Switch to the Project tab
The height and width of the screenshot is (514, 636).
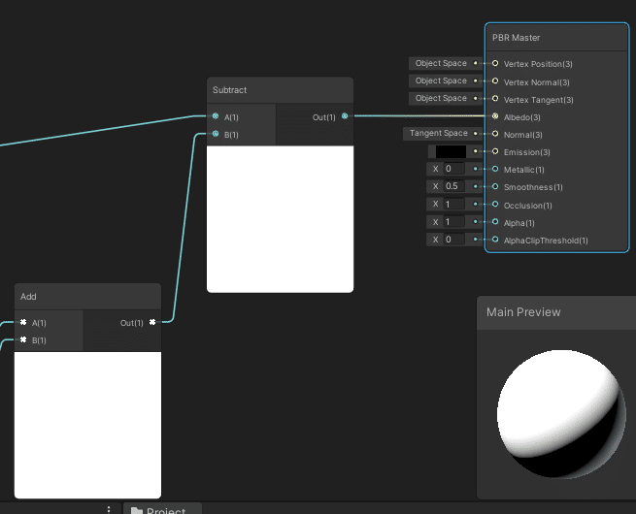coord(162,509)
